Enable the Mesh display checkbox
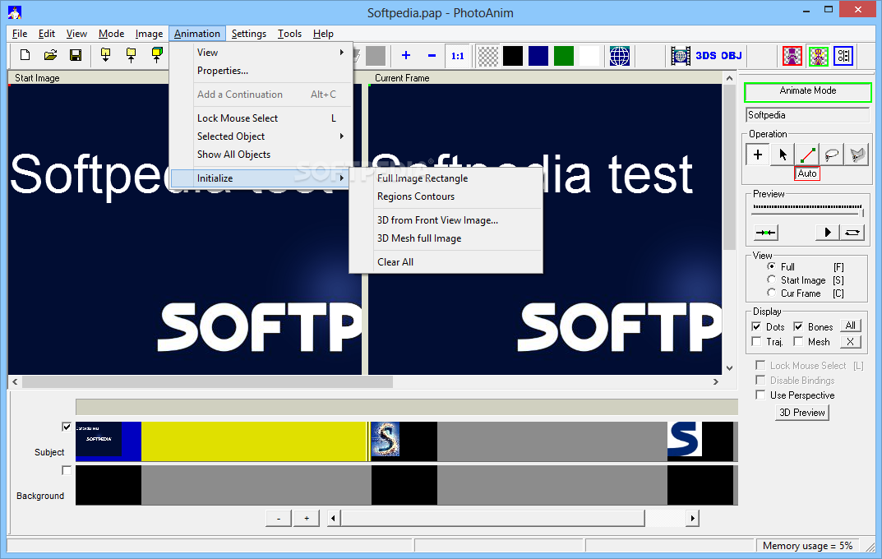 [x=798, y=341]
